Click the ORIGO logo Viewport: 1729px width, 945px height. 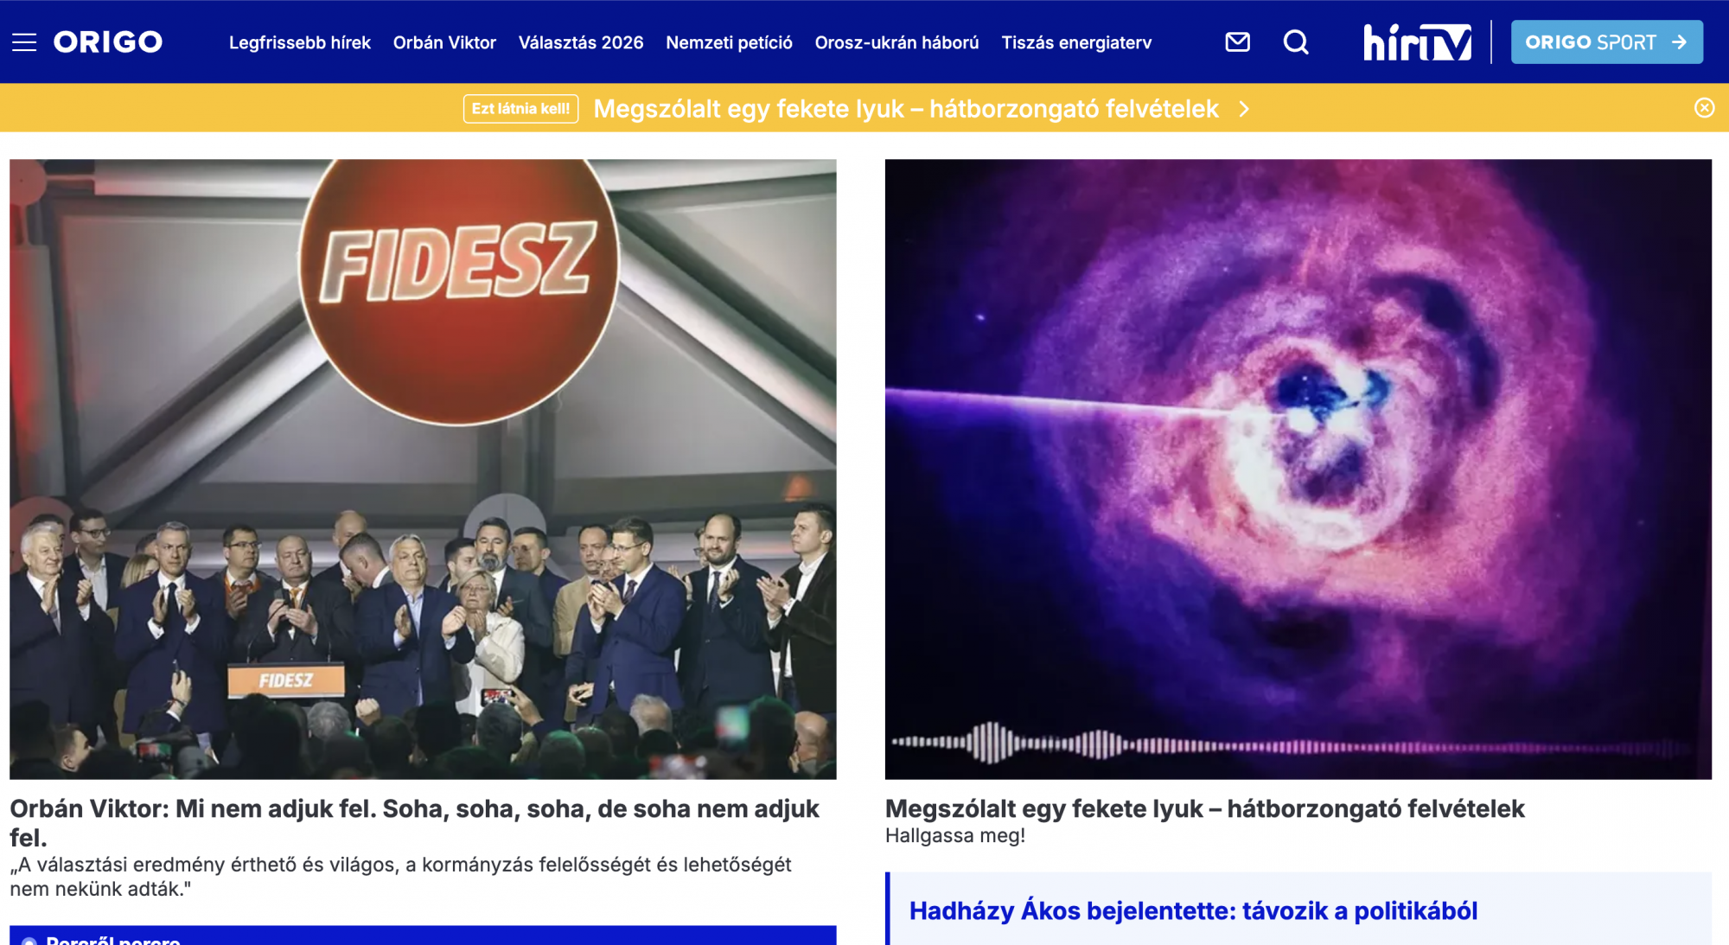[108, 42]
